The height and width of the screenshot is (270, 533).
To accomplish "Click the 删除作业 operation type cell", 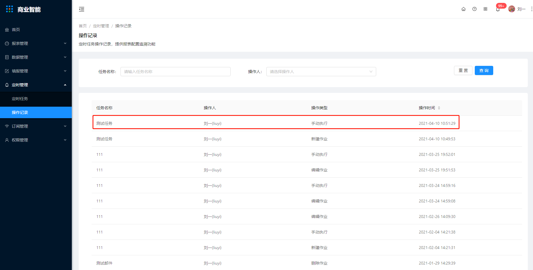I will (x=319, y=263).
